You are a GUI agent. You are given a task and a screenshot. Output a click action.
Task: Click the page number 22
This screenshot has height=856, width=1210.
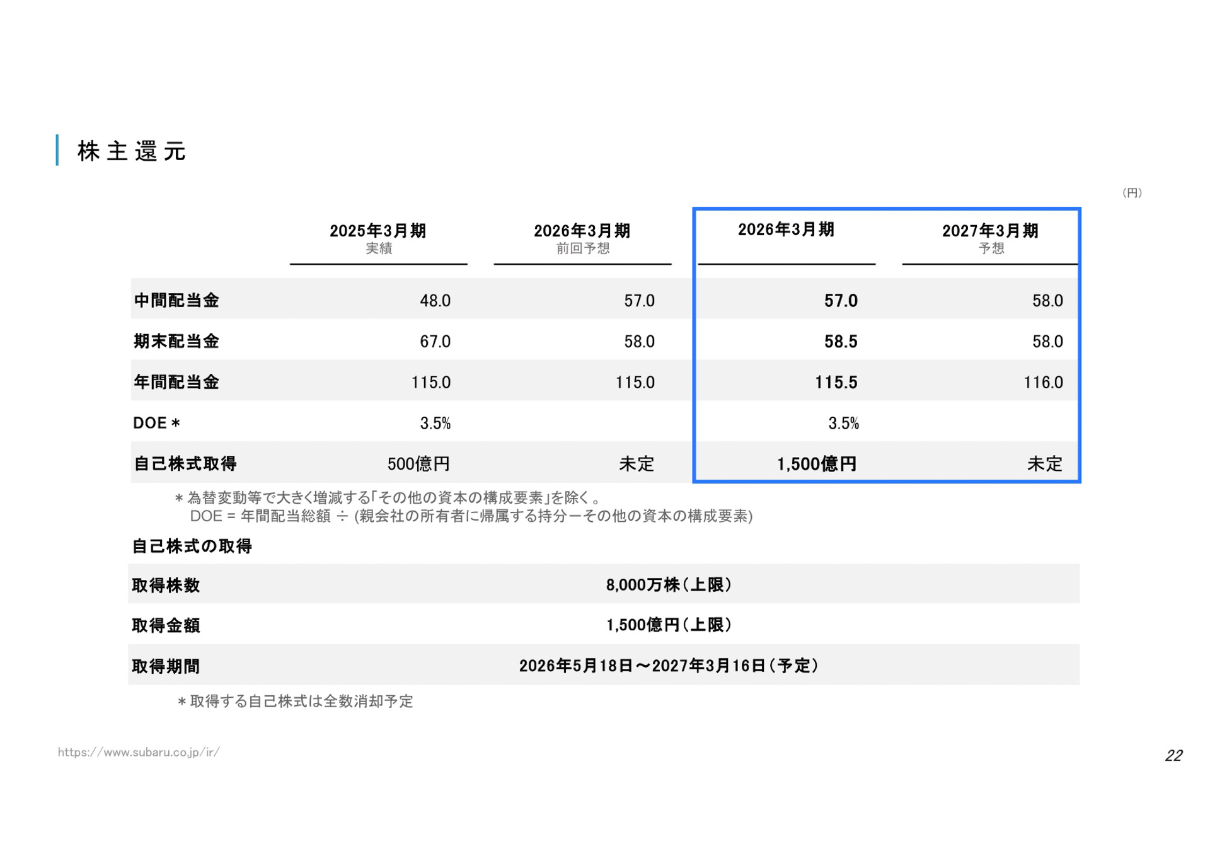click(x=1173, y=755)
